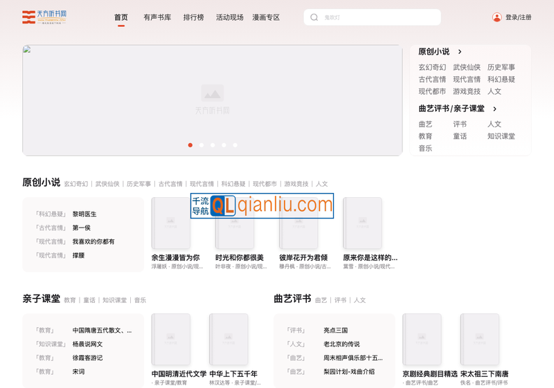Click the 原创小说 section heading
This screenshot has height=388, width=554.
coord(42,183)
